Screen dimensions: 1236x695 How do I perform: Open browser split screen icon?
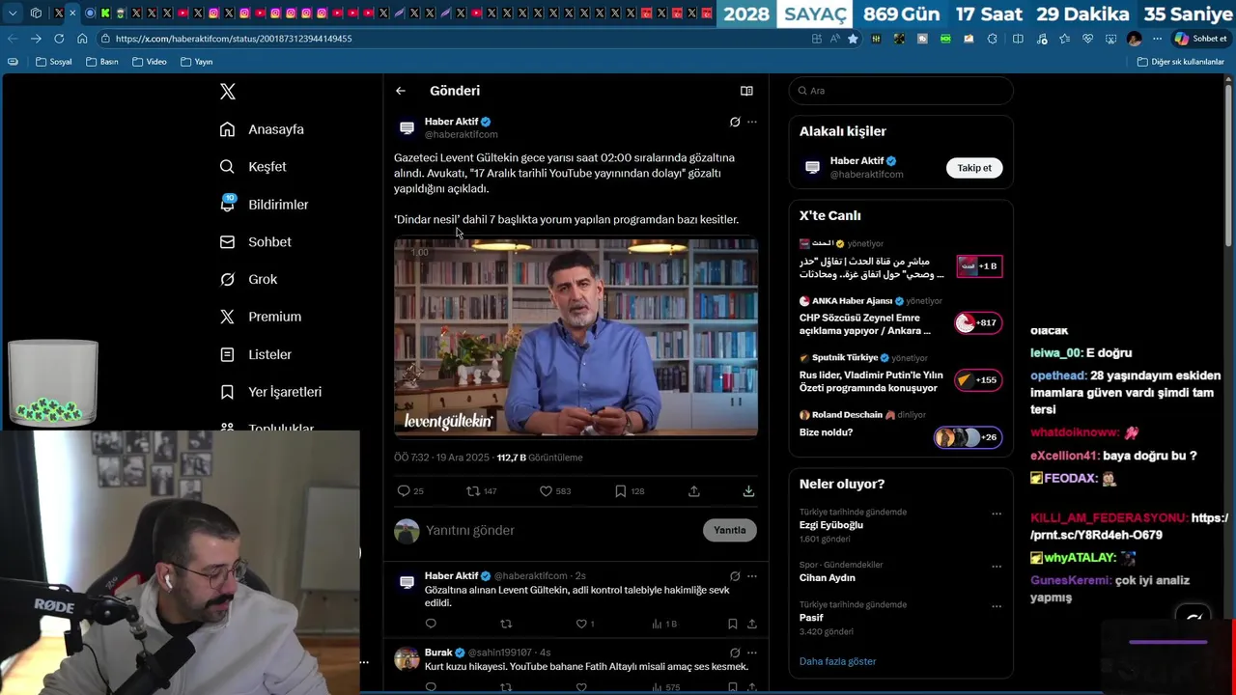(1018, 39)
